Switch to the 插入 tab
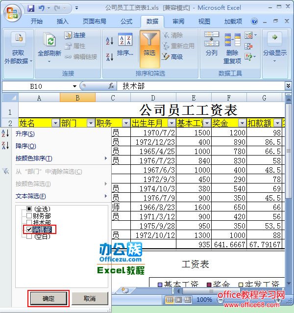The height and width of the screenshot is (313, 294). pyautogui.click(x=62, y=22)
